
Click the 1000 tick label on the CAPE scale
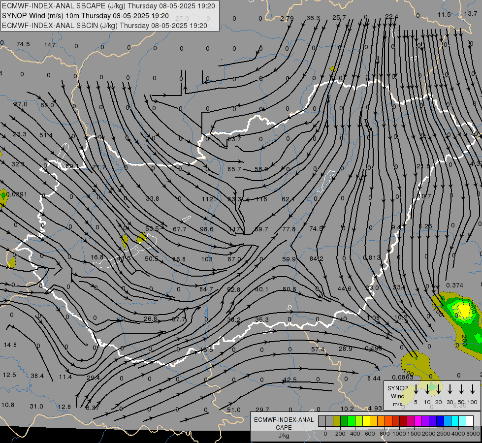399,434
